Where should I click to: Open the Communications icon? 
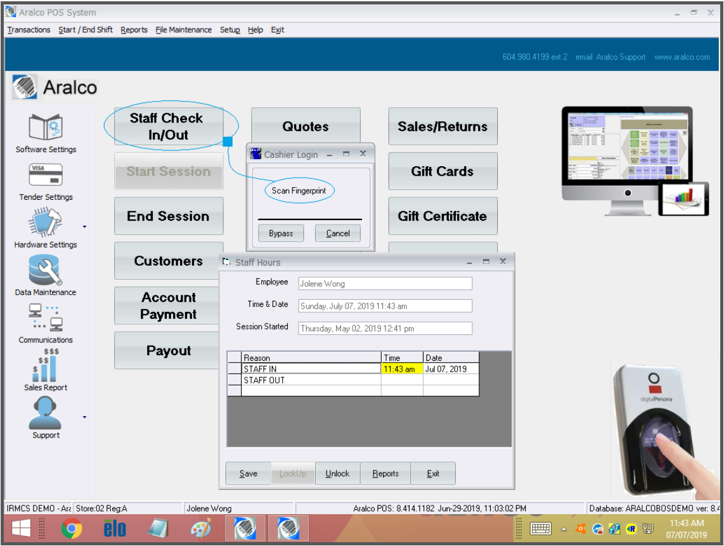[45, 317]
